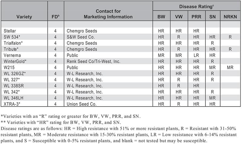Click the "VW" column header
Image resolution: width=242 pixels, height=144 pixels.
pos(179,18)
